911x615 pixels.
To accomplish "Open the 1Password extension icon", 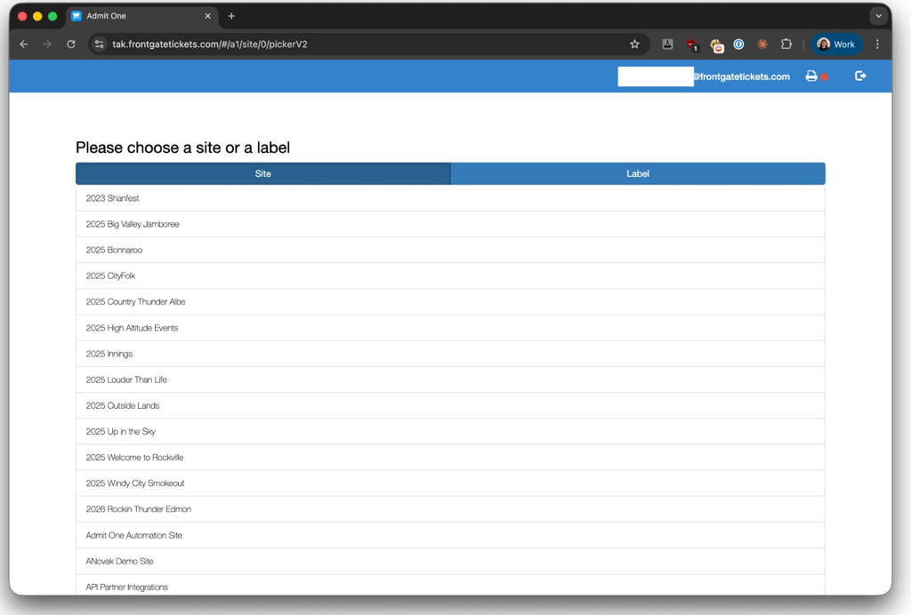I will click(x=738, y=44).
